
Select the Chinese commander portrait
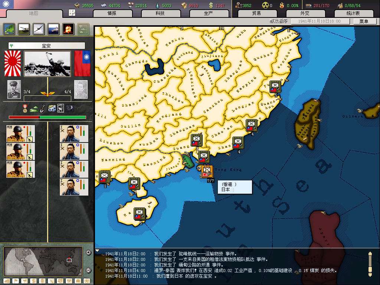point(81,89)
